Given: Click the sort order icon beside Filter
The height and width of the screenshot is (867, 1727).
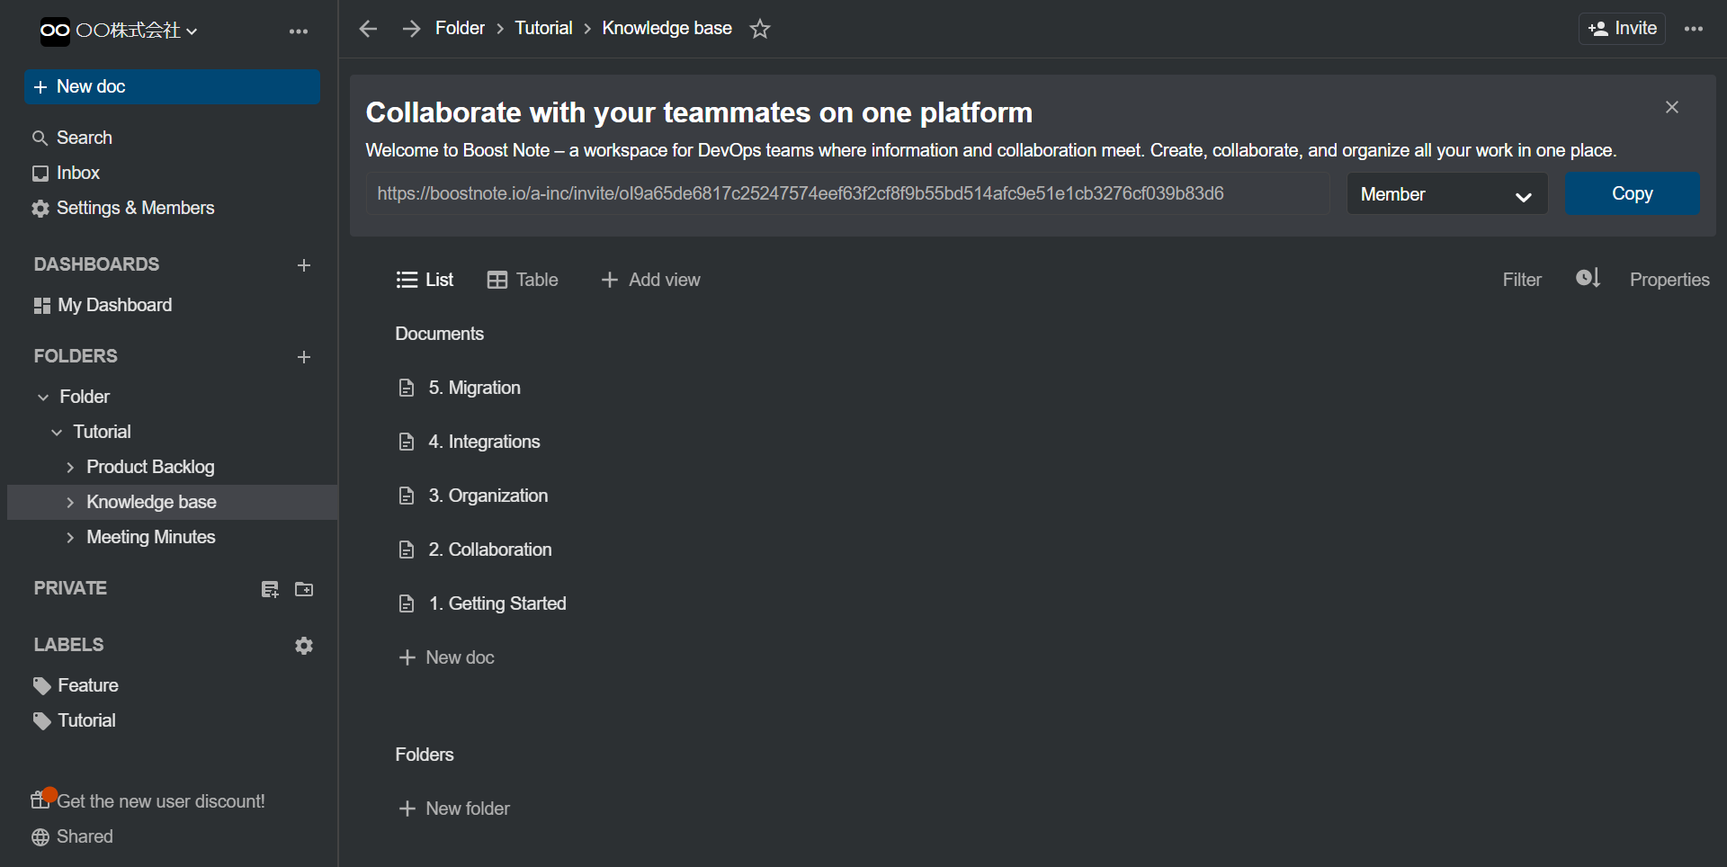Looking at the screenshot, I should [x=1588, y=279].
